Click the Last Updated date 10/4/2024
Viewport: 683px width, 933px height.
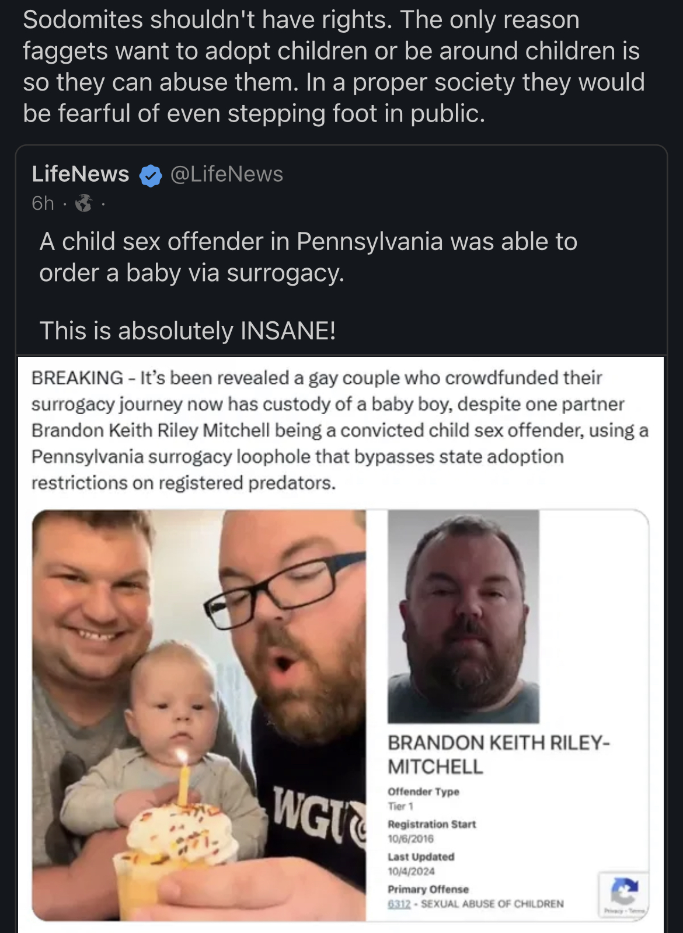[x=411, y=871]
